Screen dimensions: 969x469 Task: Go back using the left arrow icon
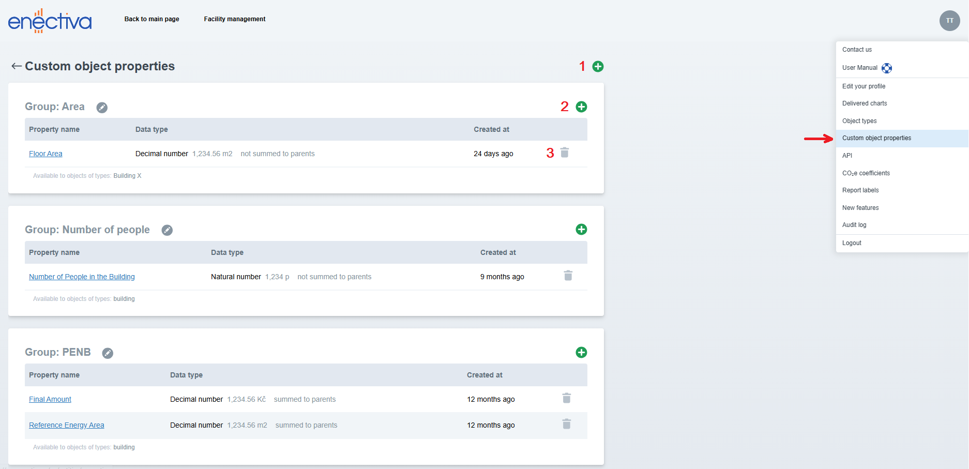pyautogui.click(x=17, y=66)
